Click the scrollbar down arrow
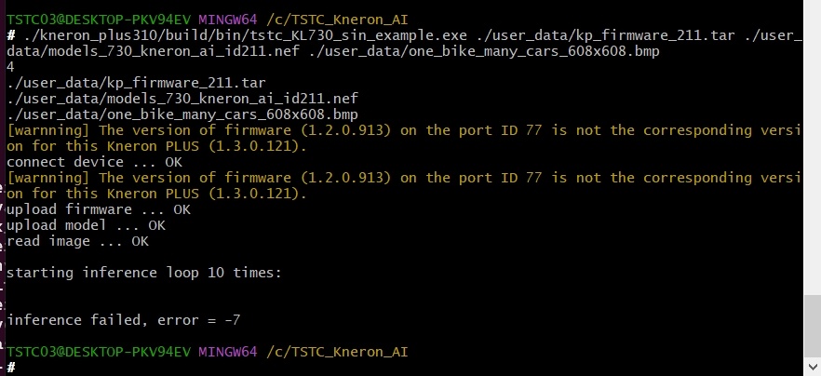The height and width of the screenshot is (376, 821). (x=812, y=367)
